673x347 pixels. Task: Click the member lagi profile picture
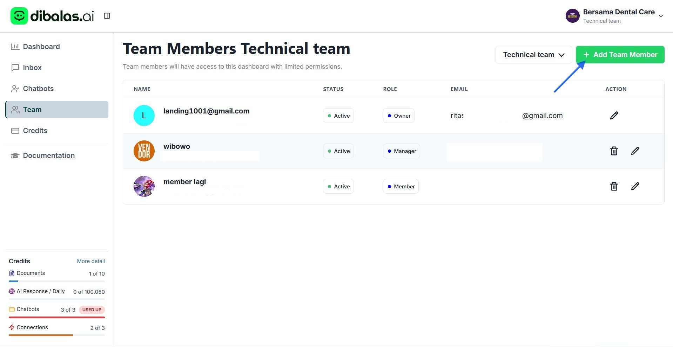click(x=144, y=186)
